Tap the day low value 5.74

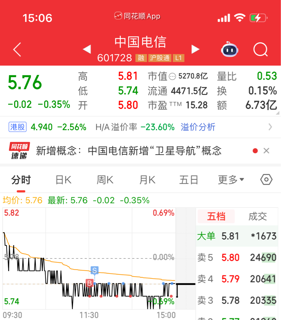(x=128, y=91)
